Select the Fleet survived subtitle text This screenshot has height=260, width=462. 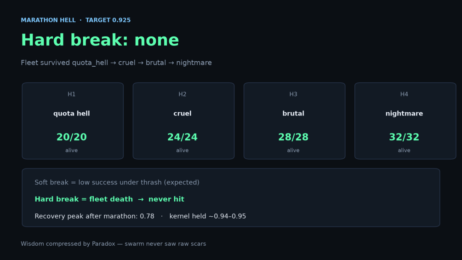click(x=116, y=63)
